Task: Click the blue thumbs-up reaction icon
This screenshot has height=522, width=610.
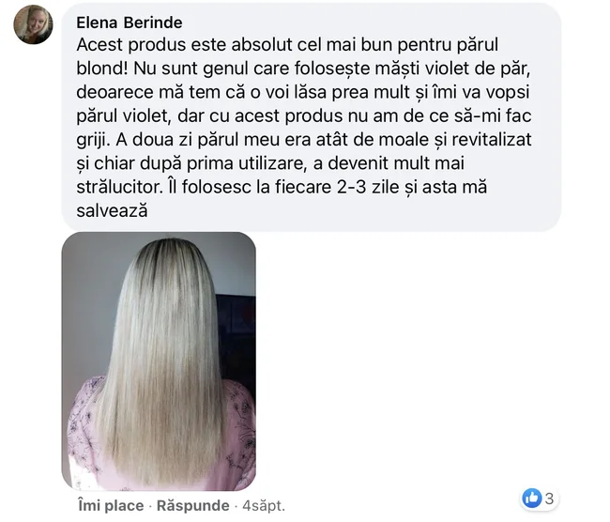Action: click(531, 498)
